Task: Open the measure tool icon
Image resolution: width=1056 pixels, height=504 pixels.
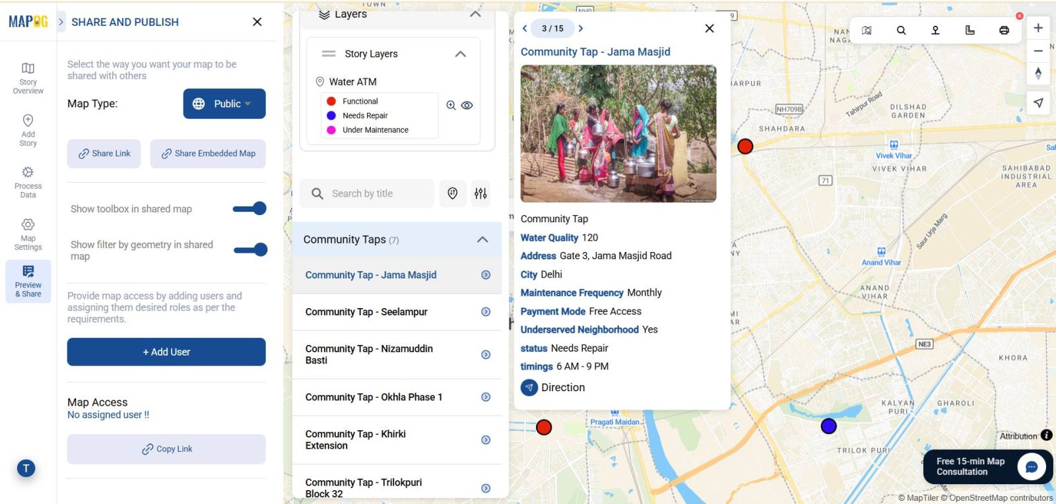Action: click(x=970, y=30)
